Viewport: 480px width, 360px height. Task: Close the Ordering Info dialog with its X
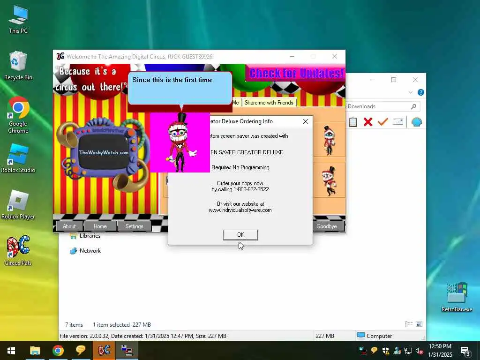[305, 121]
